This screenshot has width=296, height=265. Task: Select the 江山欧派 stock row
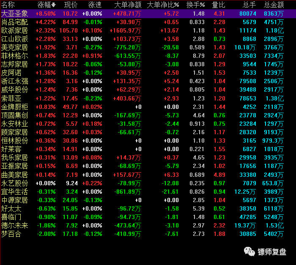click(x=148, y=39)
